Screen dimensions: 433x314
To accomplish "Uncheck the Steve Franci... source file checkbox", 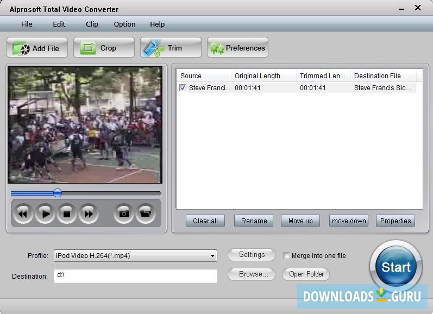I will coord(183,88).
